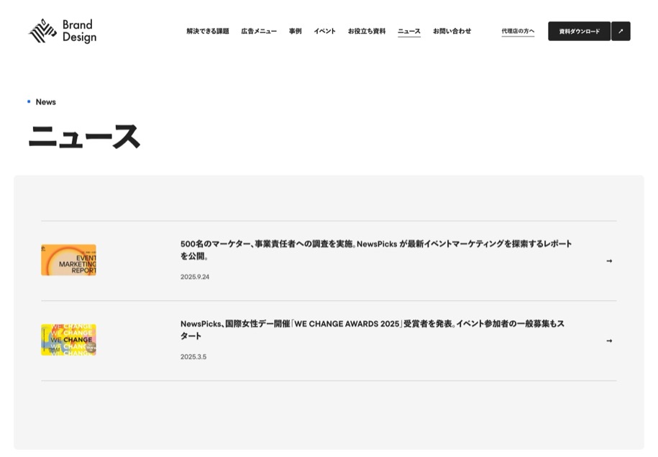Open the イベント navigation item
Viewport: 658px width, 457px height.
[x=325, y=31]
